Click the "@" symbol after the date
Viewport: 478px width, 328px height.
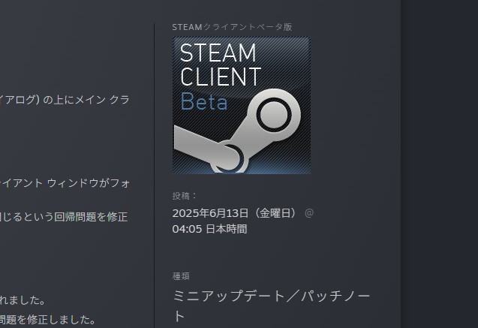309,212
